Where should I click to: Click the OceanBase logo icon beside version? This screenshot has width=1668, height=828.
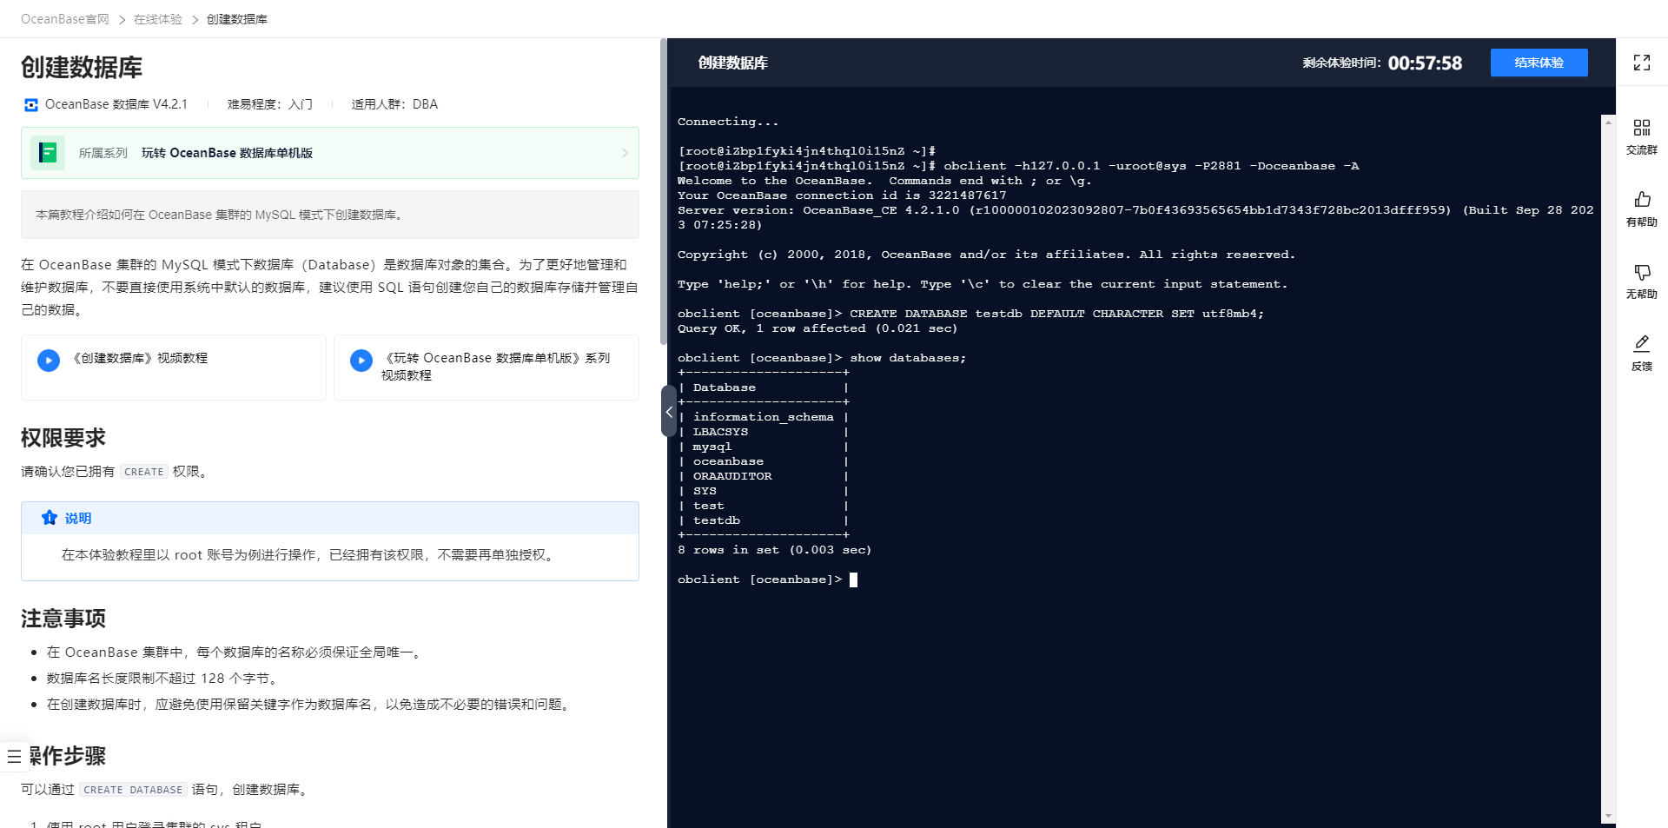[31, 105]
